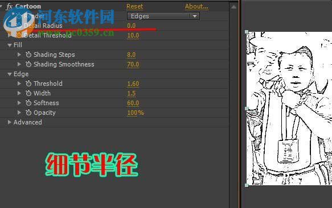This screenshot has height=208, width=332.
Task: Open the Render dropdown showing Edges
Action: coord(163,16)
